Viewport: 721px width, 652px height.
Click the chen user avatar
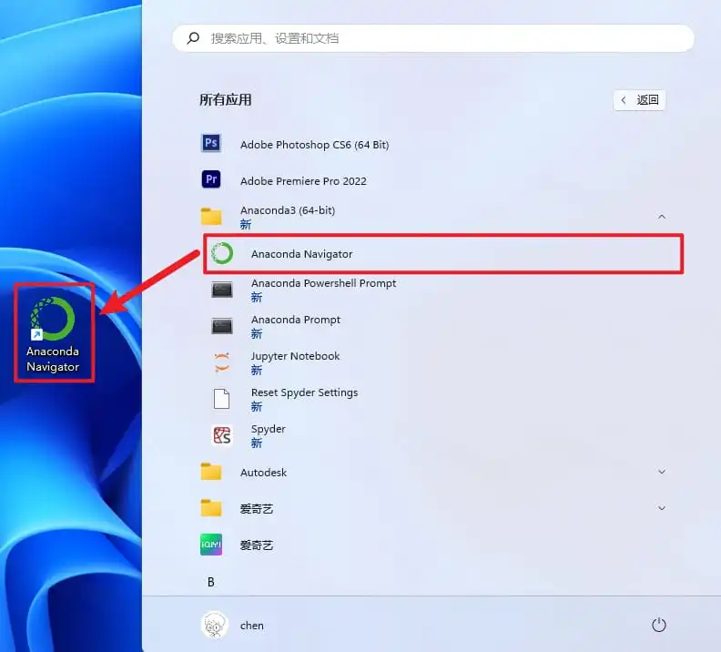tap(214, 626)
